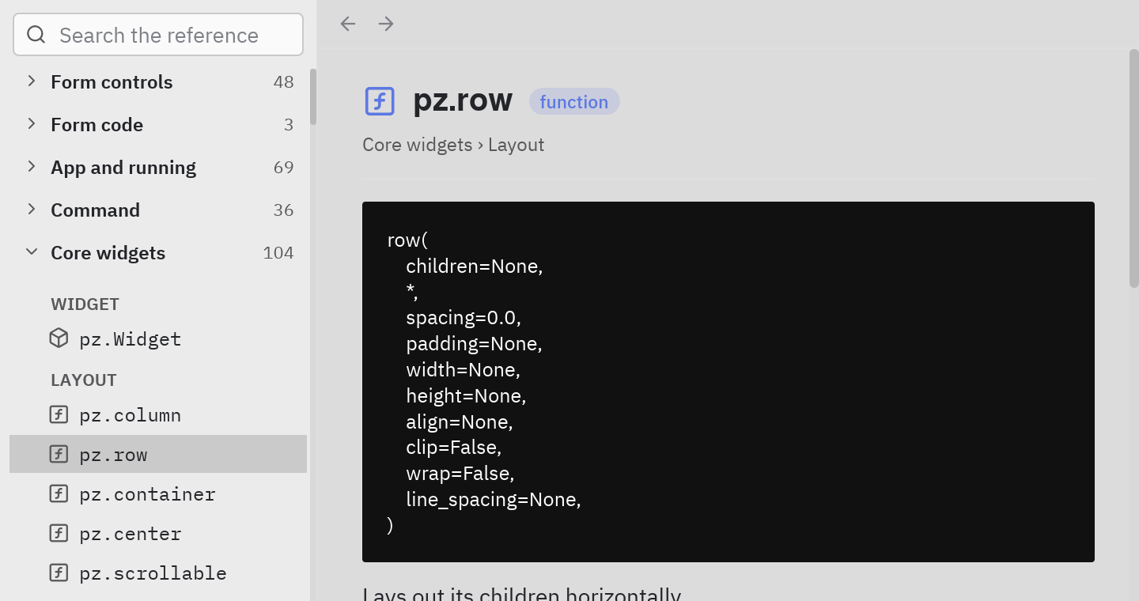This screenshot has height=601, width=1139.
Task: Click the function icon beside pz.center
Action: coord(59,533)
